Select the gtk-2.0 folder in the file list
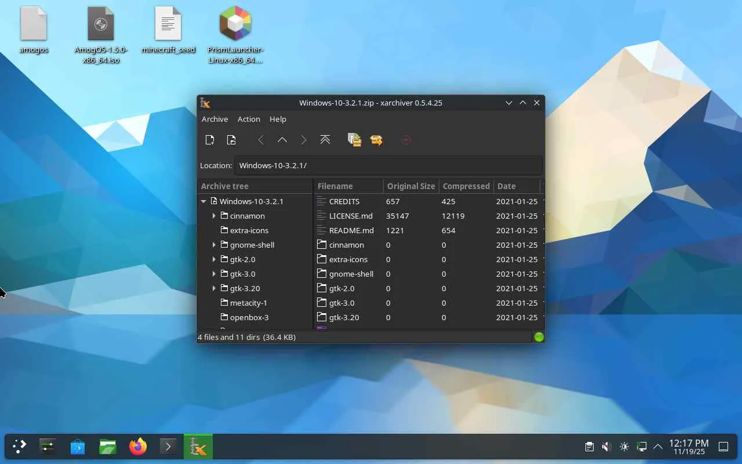The width and height of the screenshot is (742, 464). 342,288
